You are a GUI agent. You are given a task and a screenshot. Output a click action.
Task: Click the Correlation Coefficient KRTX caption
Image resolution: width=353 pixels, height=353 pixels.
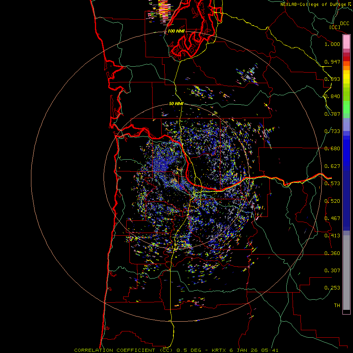[x=176, y=350]
